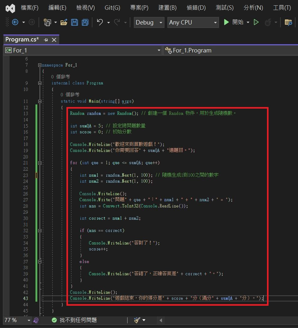Undo the last edit
This screenshot has height=328, width=298.
point(100,22)
